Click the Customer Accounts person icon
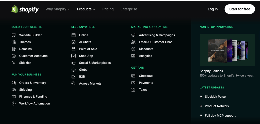This screenshot has height=124, width=260. [14, 56]
